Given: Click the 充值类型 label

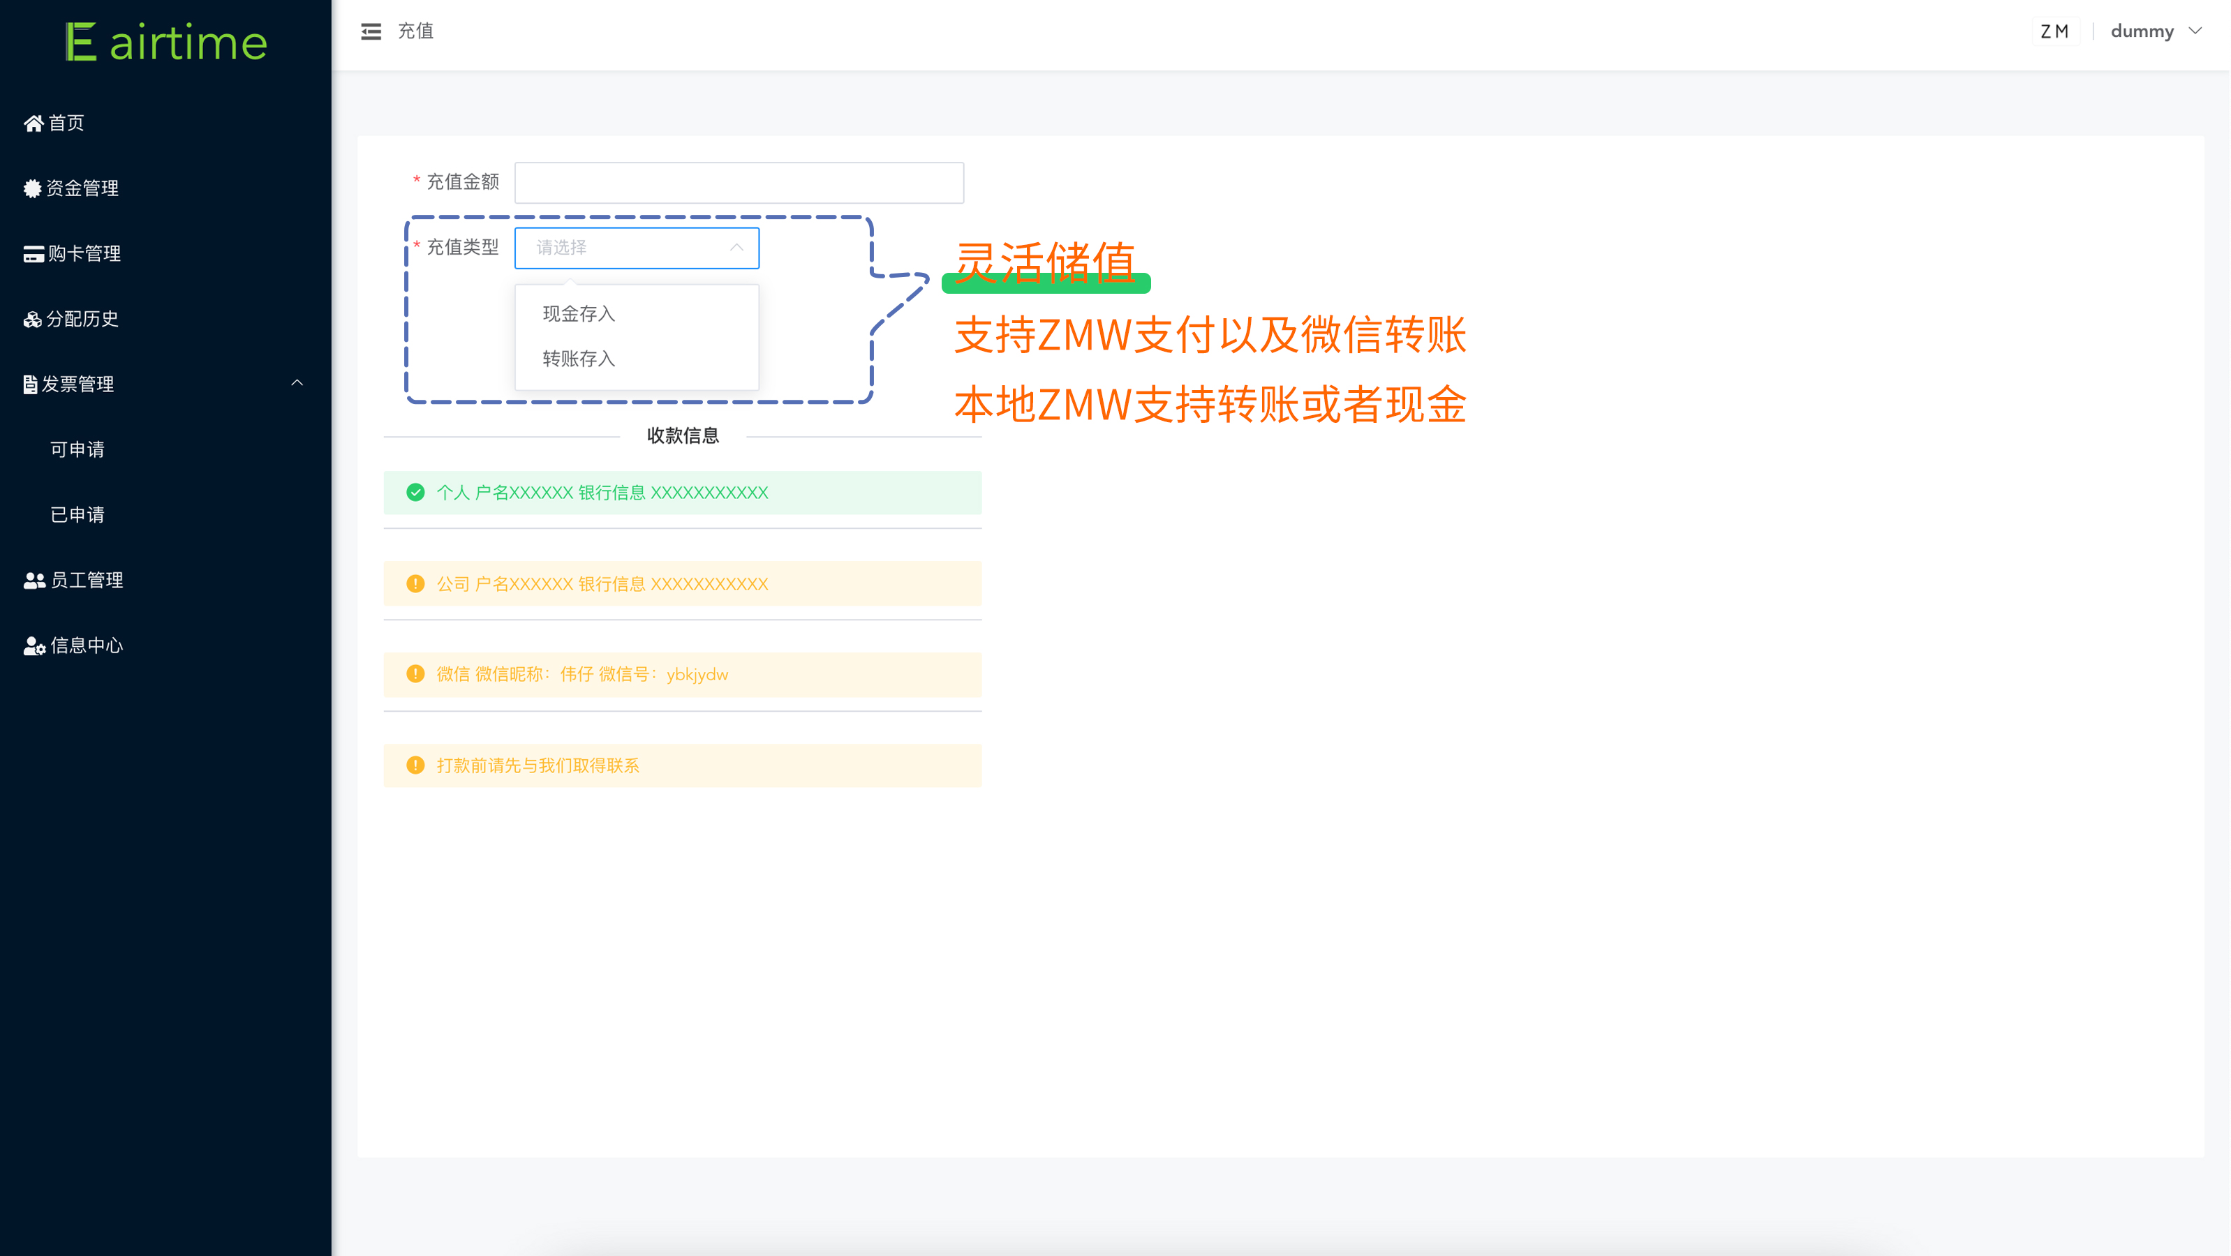Looking at the screenshot, I should point(463,248).
